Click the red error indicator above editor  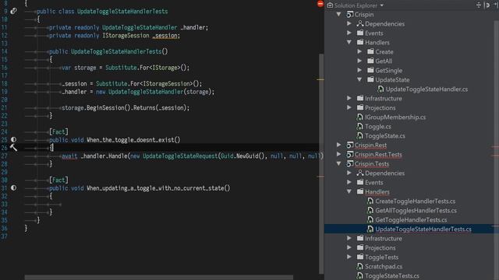pyautogui.click(x=320, y=4)
